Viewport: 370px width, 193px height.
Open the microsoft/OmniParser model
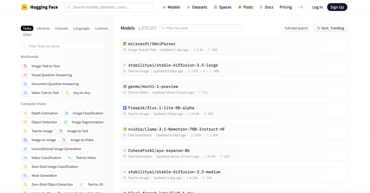pos(234,47)
